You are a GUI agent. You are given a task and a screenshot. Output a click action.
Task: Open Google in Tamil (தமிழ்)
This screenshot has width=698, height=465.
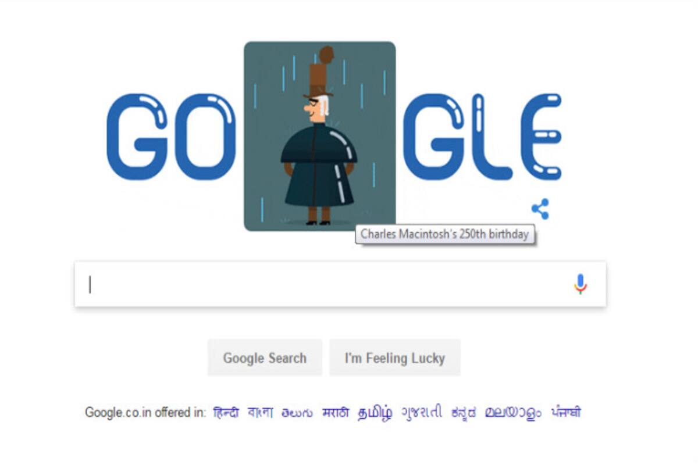coord(375,413)
